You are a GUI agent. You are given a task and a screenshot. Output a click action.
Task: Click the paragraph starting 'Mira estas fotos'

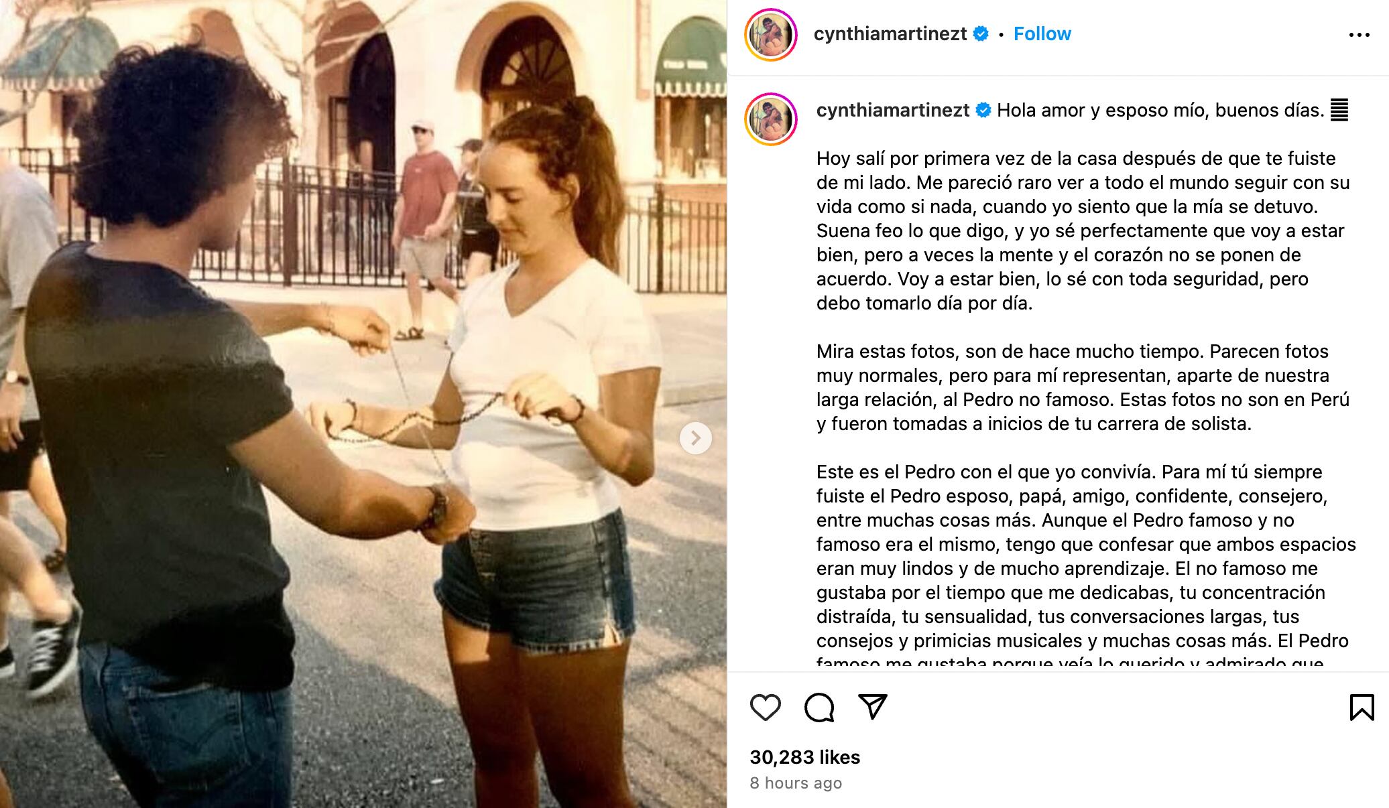(x=1083, y=387)
